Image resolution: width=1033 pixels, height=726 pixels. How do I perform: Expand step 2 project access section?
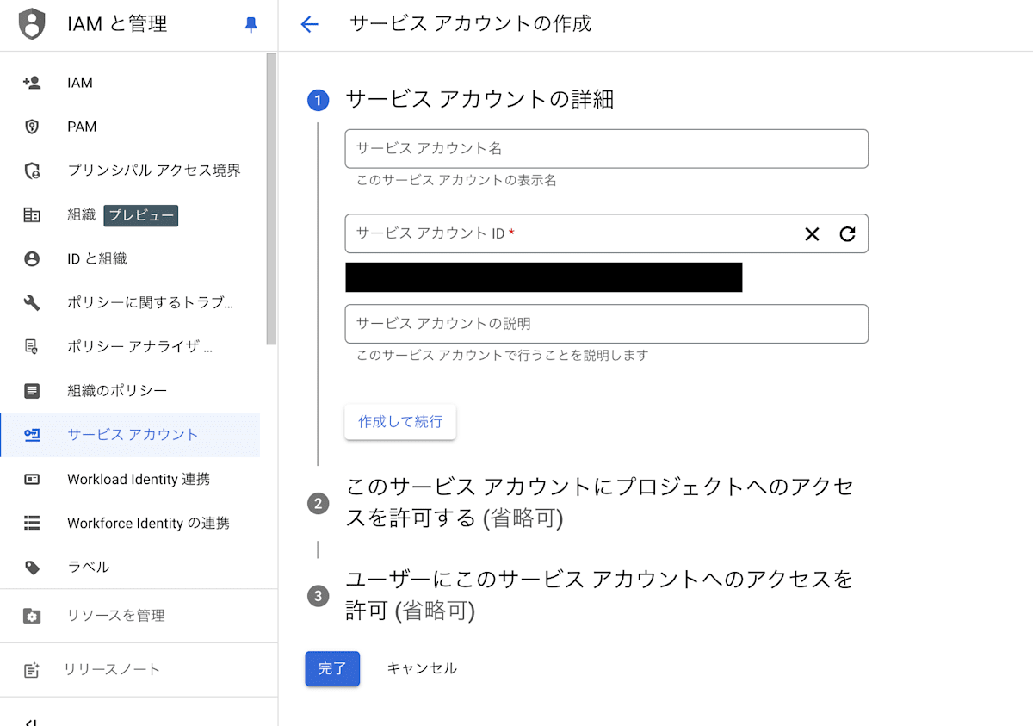599,502
